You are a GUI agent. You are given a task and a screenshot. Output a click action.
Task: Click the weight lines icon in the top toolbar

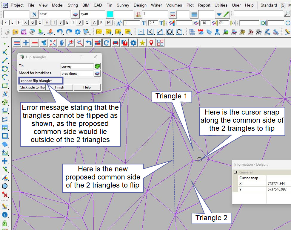[194, 14]
